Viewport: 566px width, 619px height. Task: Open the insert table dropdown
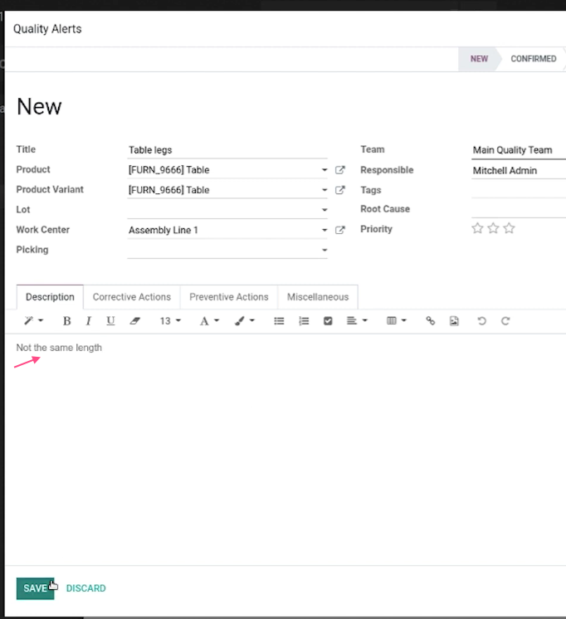[x=396, y=321]
